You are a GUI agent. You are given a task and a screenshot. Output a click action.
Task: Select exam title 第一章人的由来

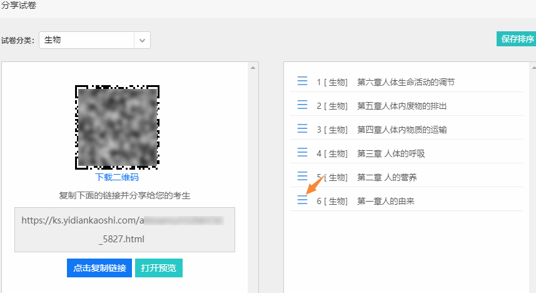coord(386,201)
